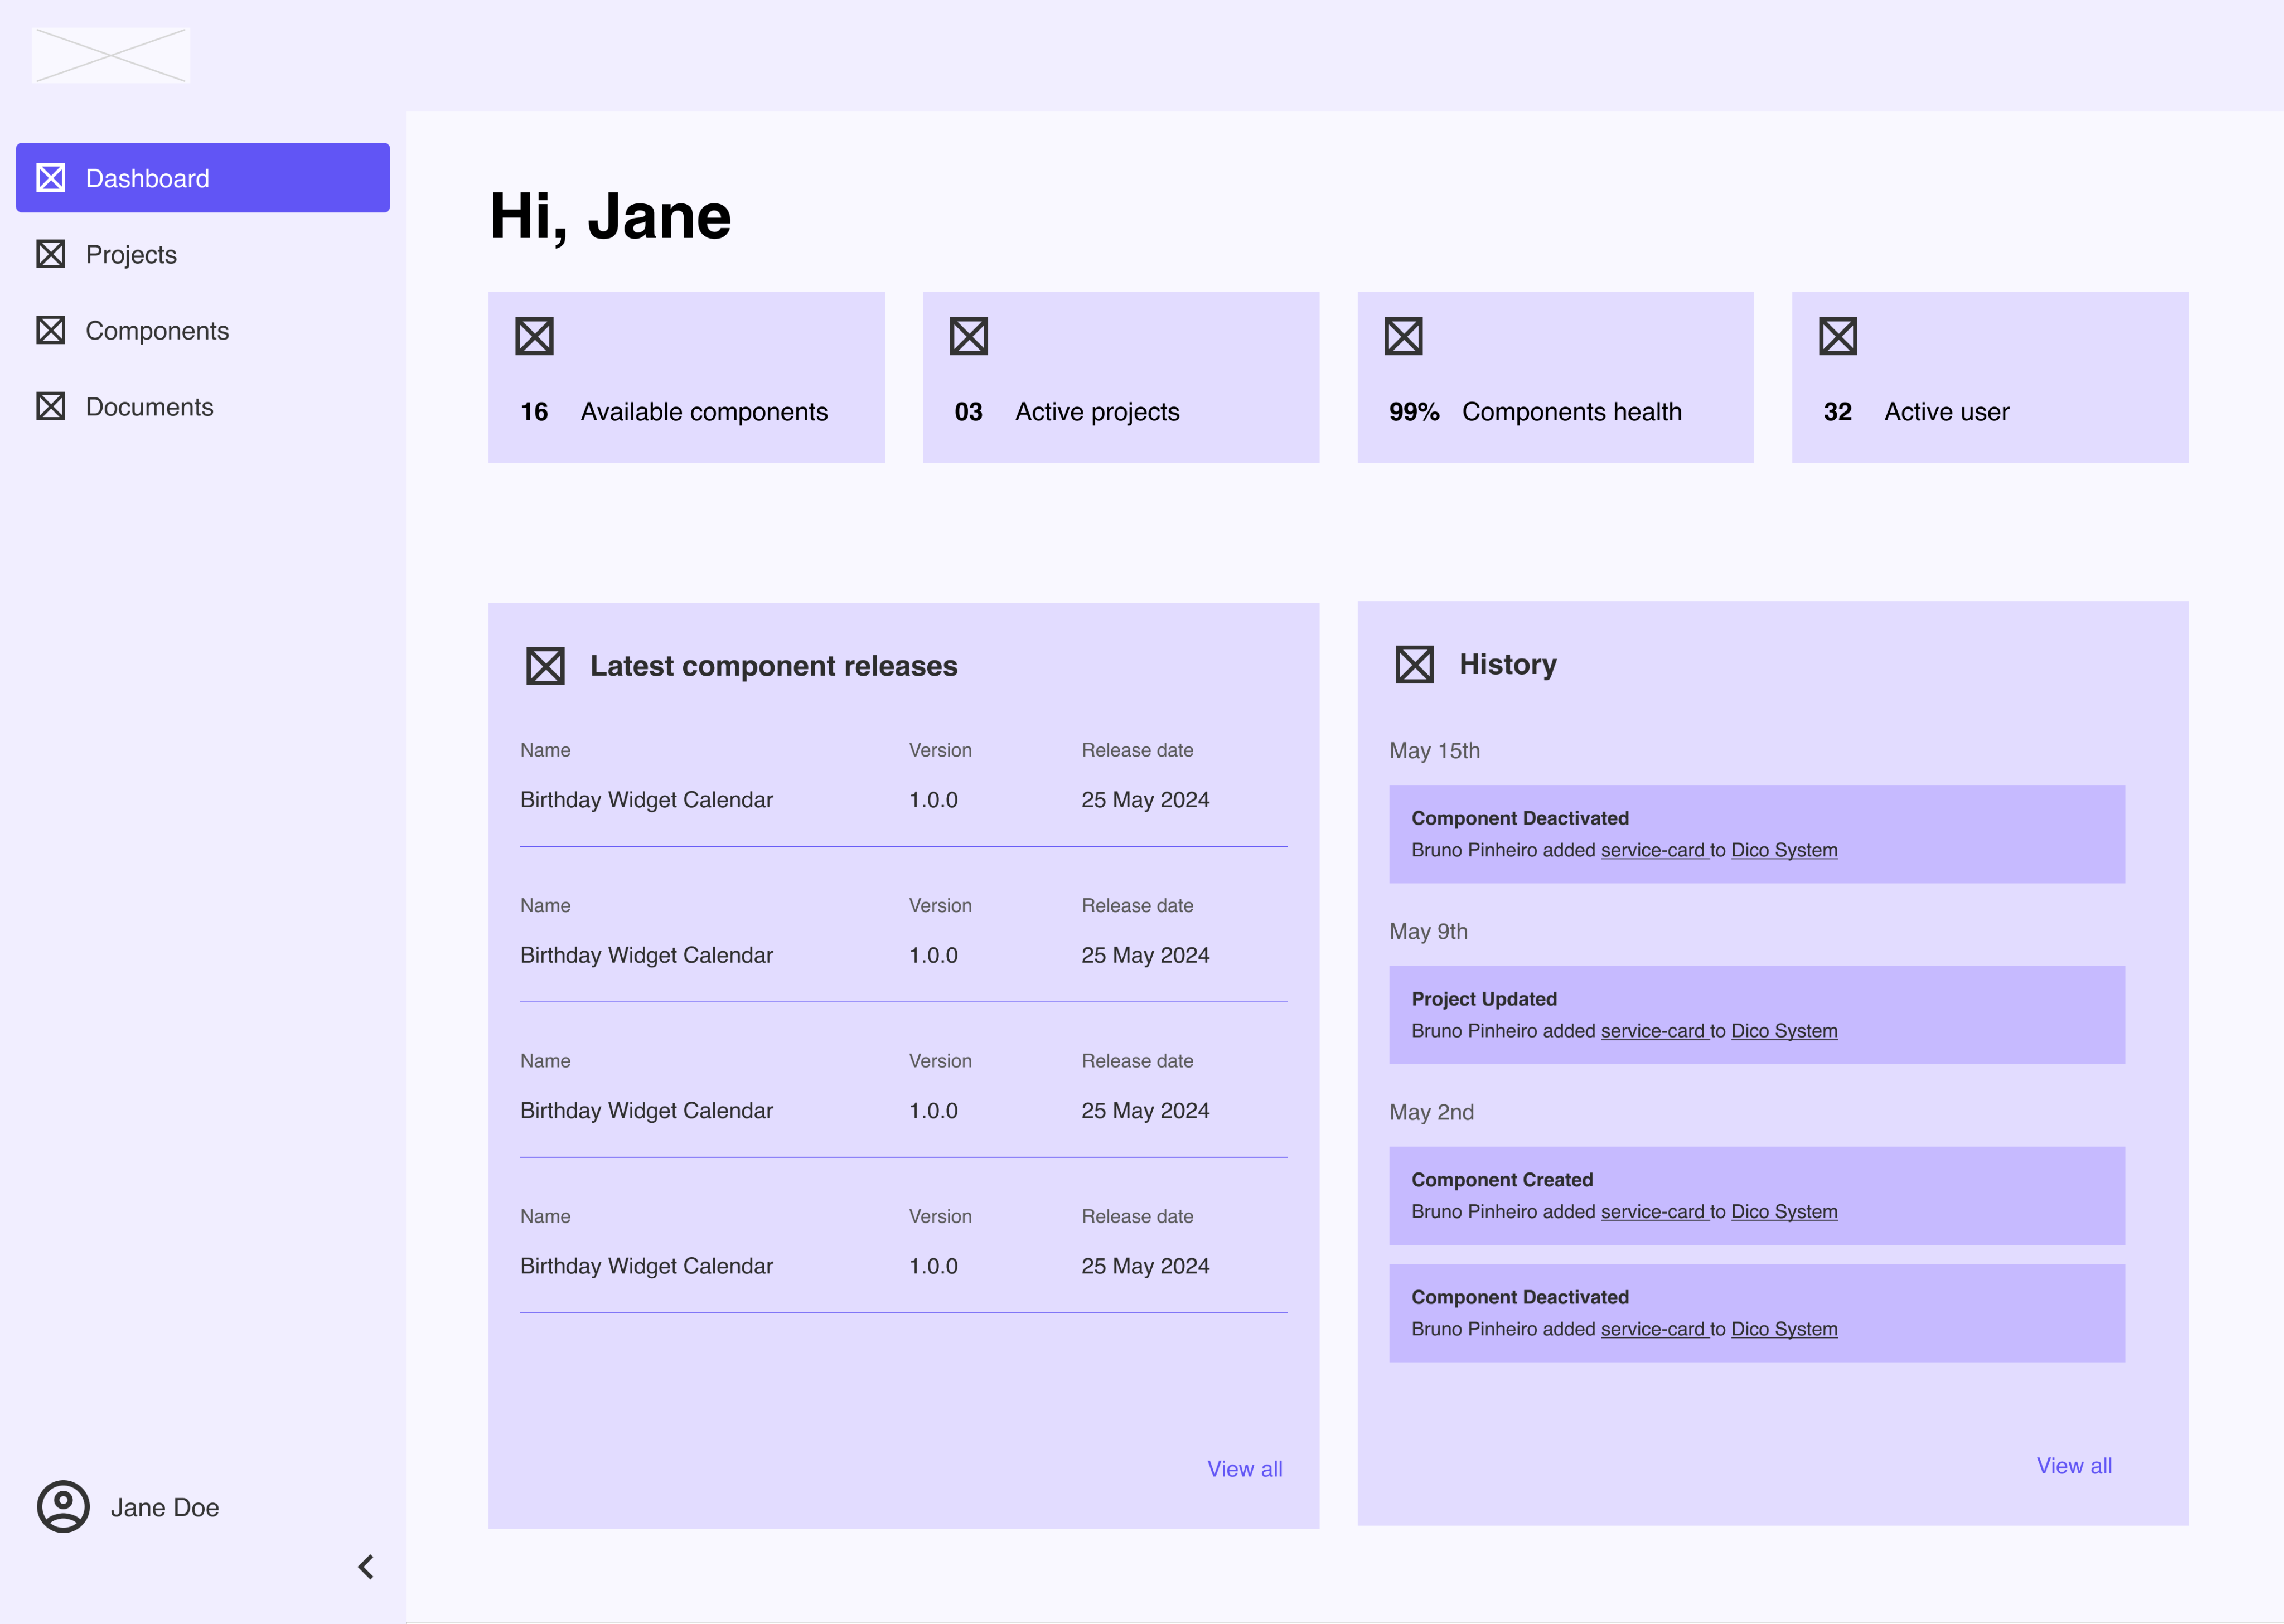Click the May 9th date heading
The image size is (2284, 1624).
1428,932
